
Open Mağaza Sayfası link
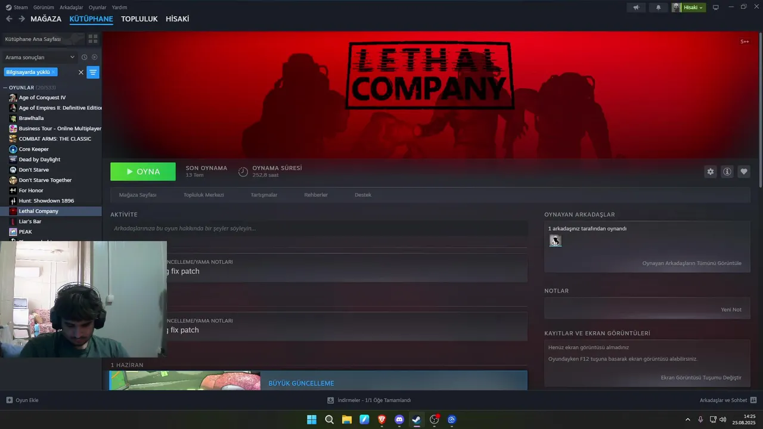[x=138, y=195]
